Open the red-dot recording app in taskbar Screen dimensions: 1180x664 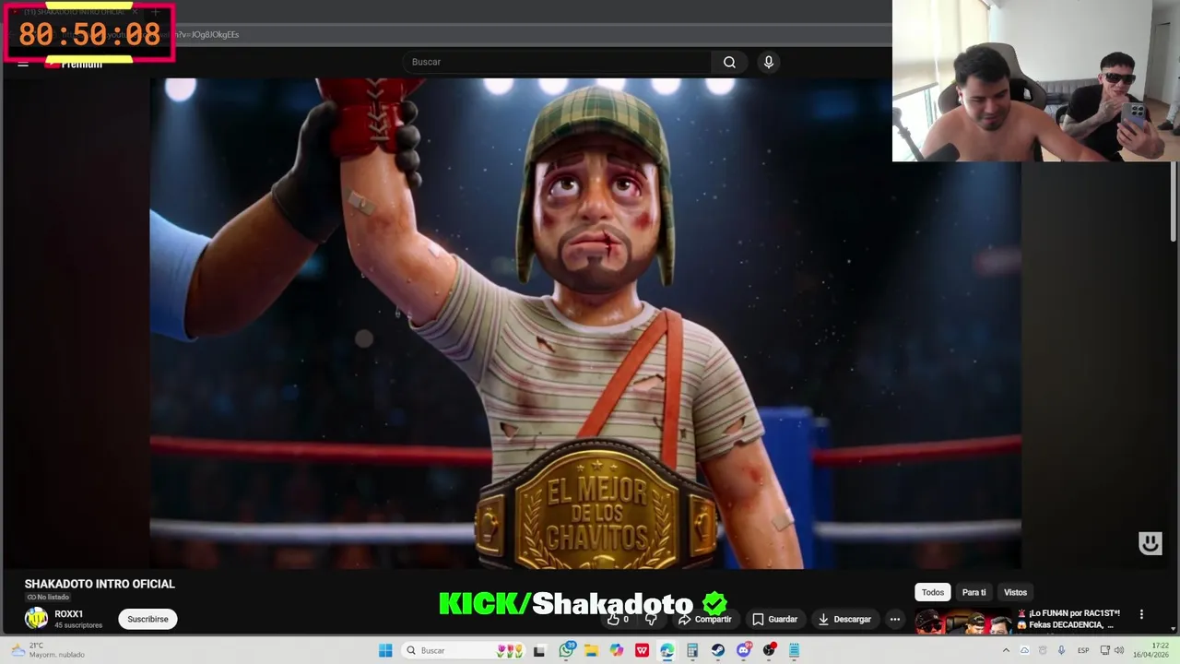(x=769, y=650)
